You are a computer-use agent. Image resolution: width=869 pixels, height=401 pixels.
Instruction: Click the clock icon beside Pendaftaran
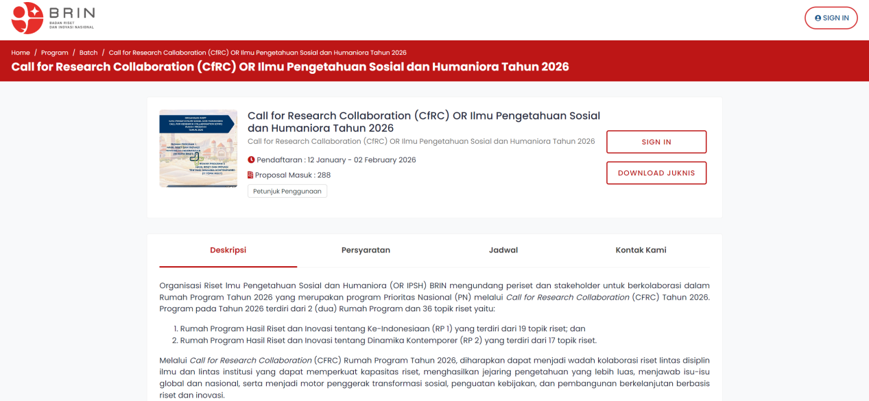point(251,160)
